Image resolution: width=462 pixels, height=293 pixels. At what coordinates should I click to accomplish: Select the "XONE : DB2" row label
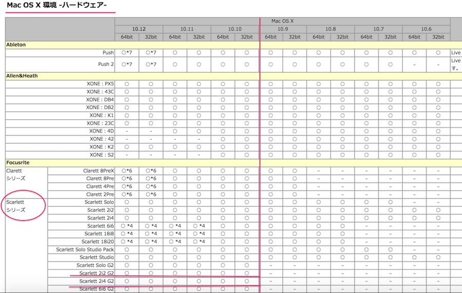tap(100, 108)
